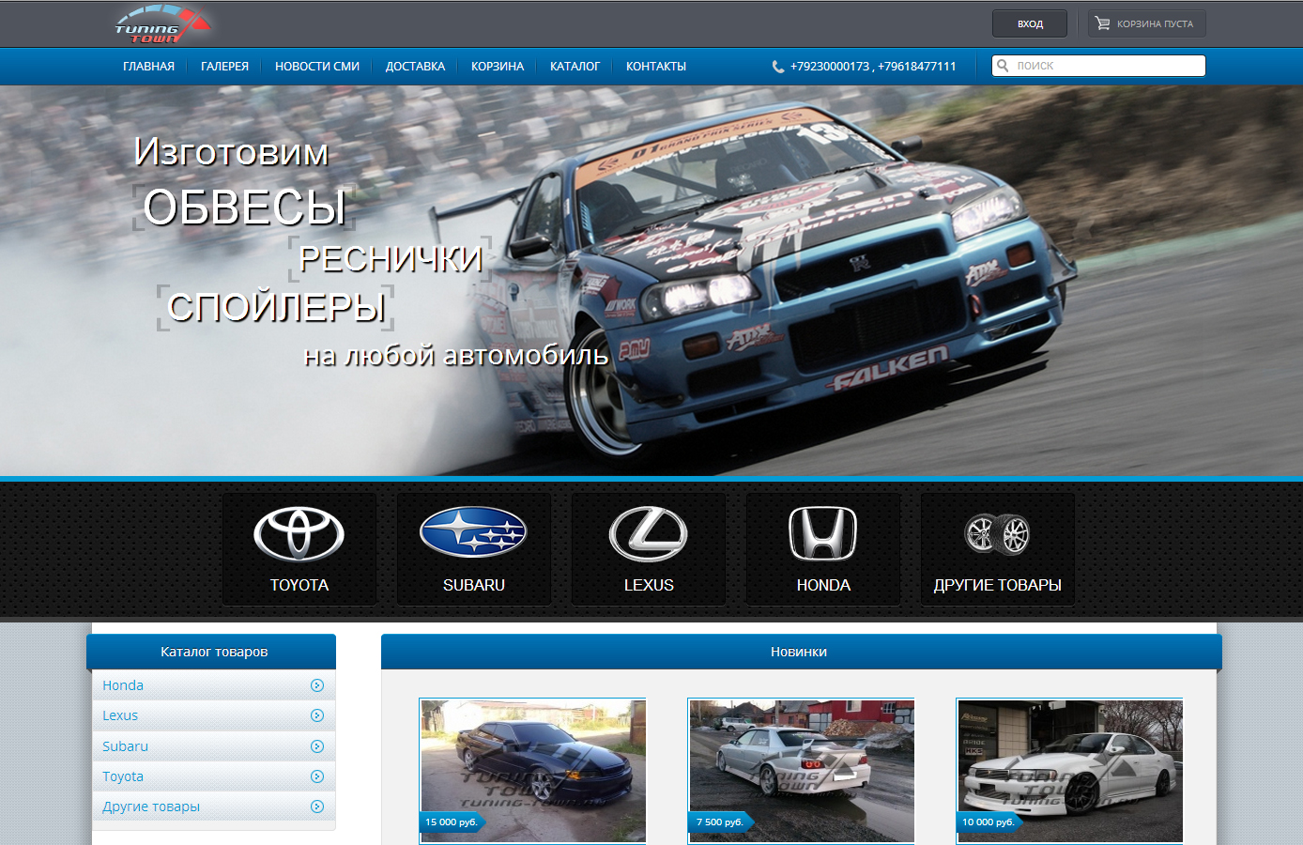Open Honda link in catalog list
The width and height of the screenshot is (1303, 845).
123,685
